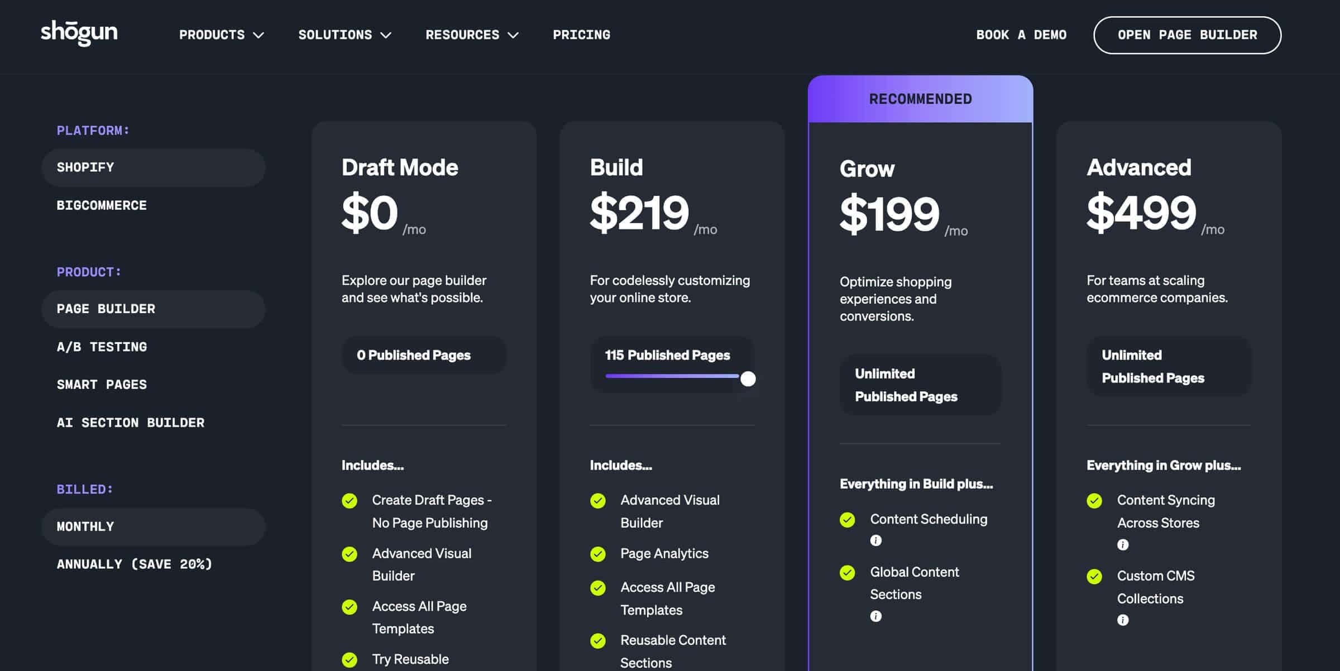Click checkmark beside Global Content Sections
Viewport: 1340px width, 671px height.
point(848,573)
